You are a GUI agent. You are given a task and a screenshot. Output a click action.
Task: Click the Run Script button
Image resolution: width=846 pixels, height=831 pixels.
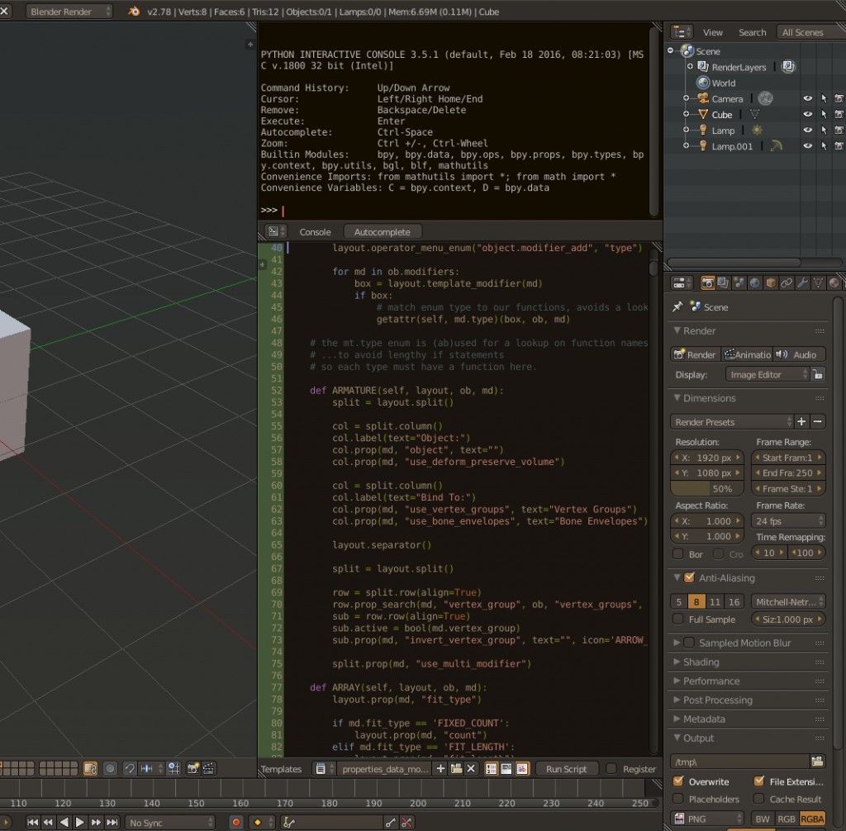coord(567,769)
